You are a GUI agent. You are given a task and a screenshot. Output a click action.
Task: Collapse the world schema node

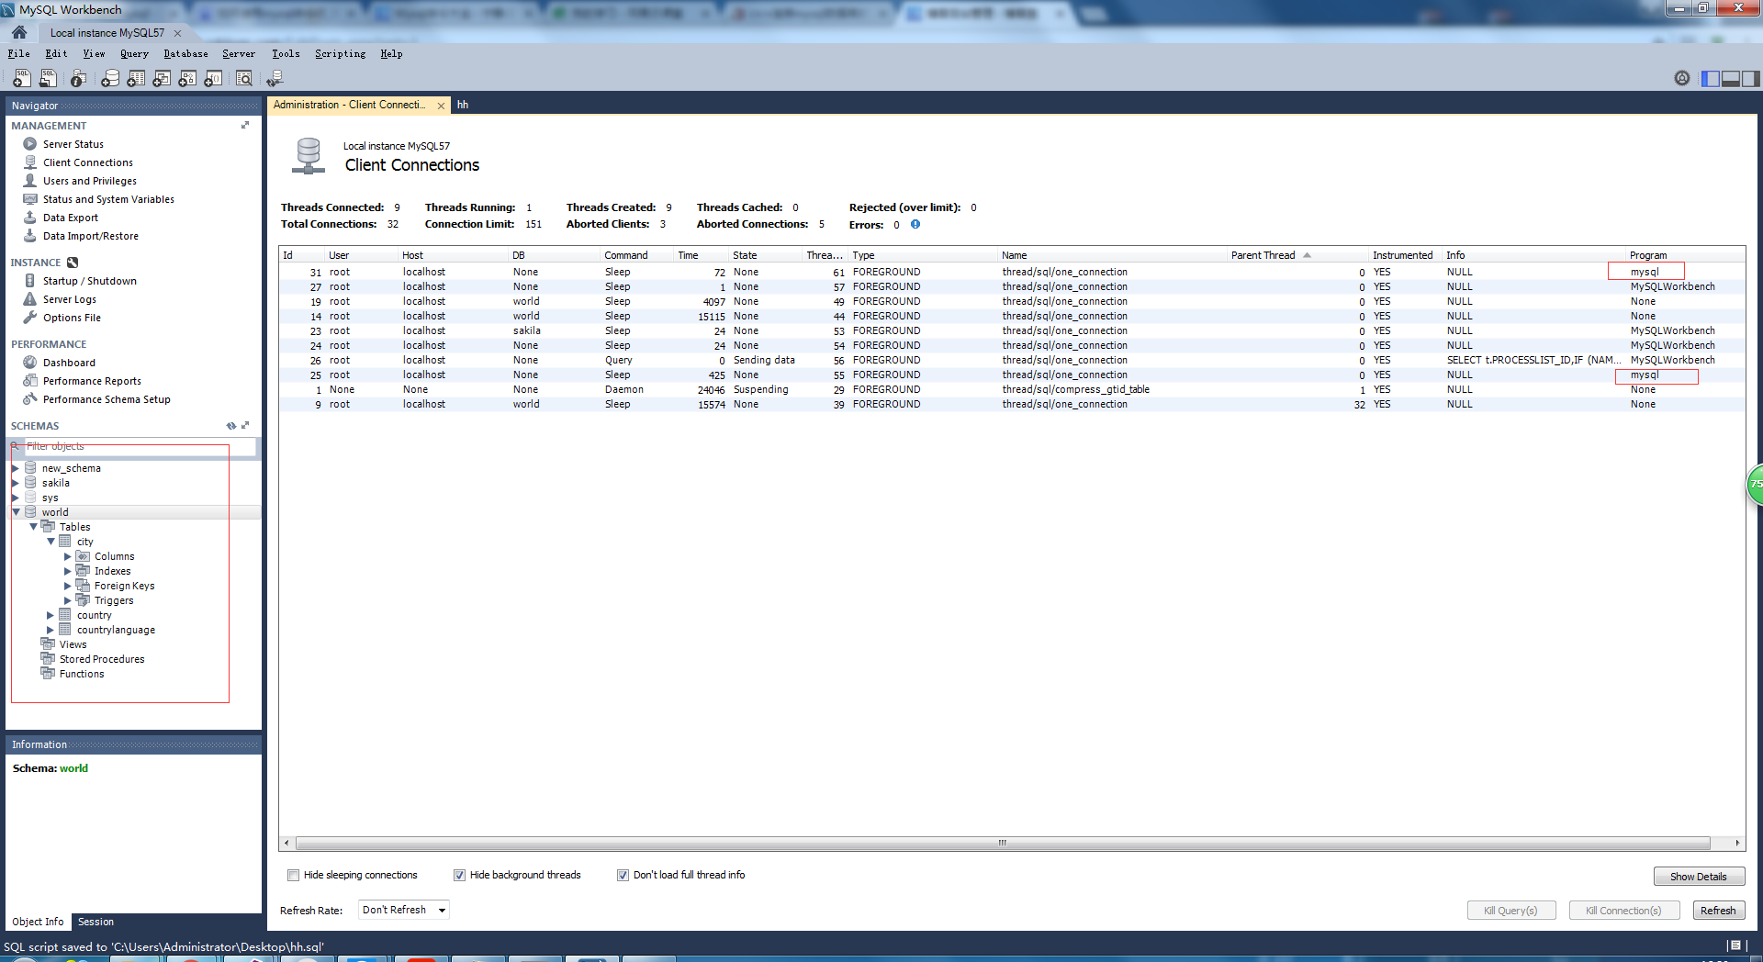pos(16,512)
